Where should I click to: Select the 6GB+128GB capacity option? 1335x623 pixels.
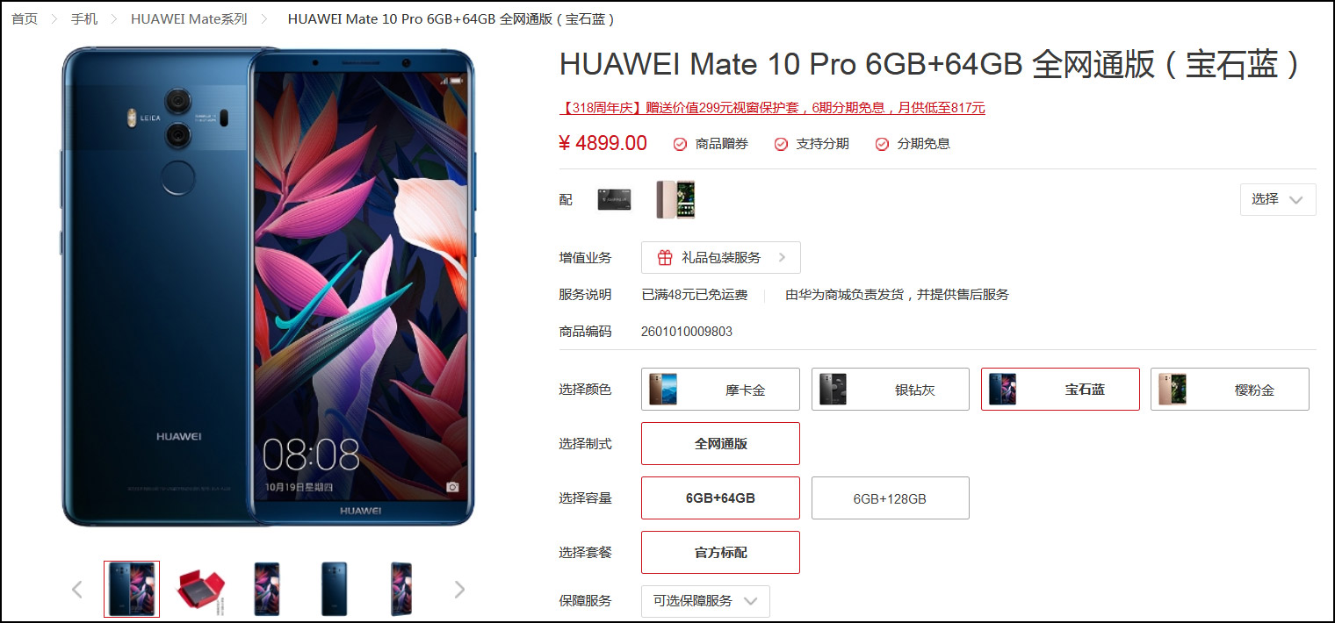coord(891,498)
